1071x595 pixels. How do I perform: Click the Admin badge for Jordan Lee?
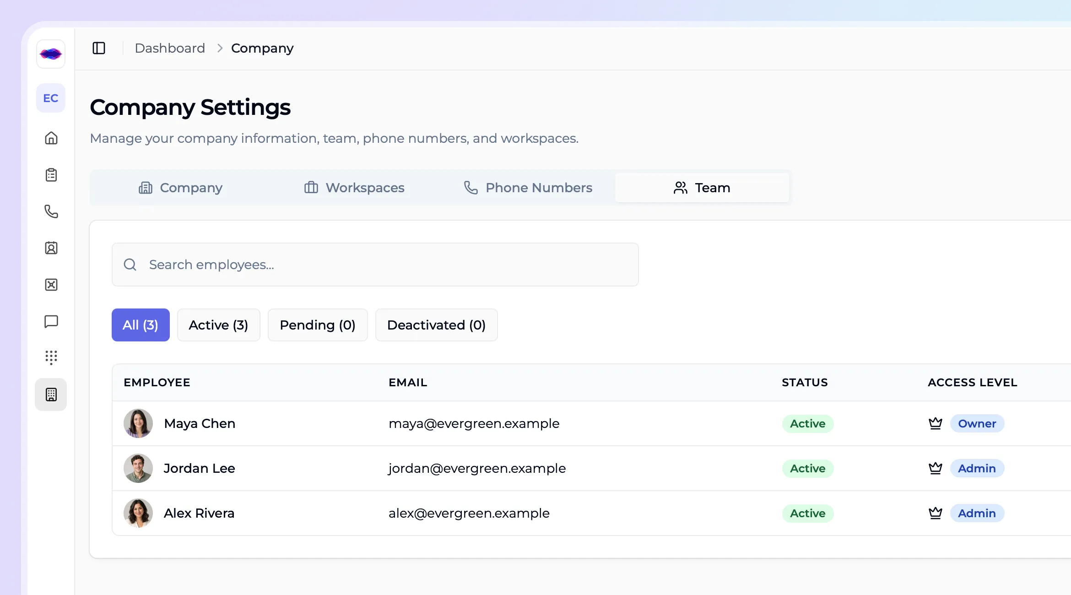click(977, 468)
